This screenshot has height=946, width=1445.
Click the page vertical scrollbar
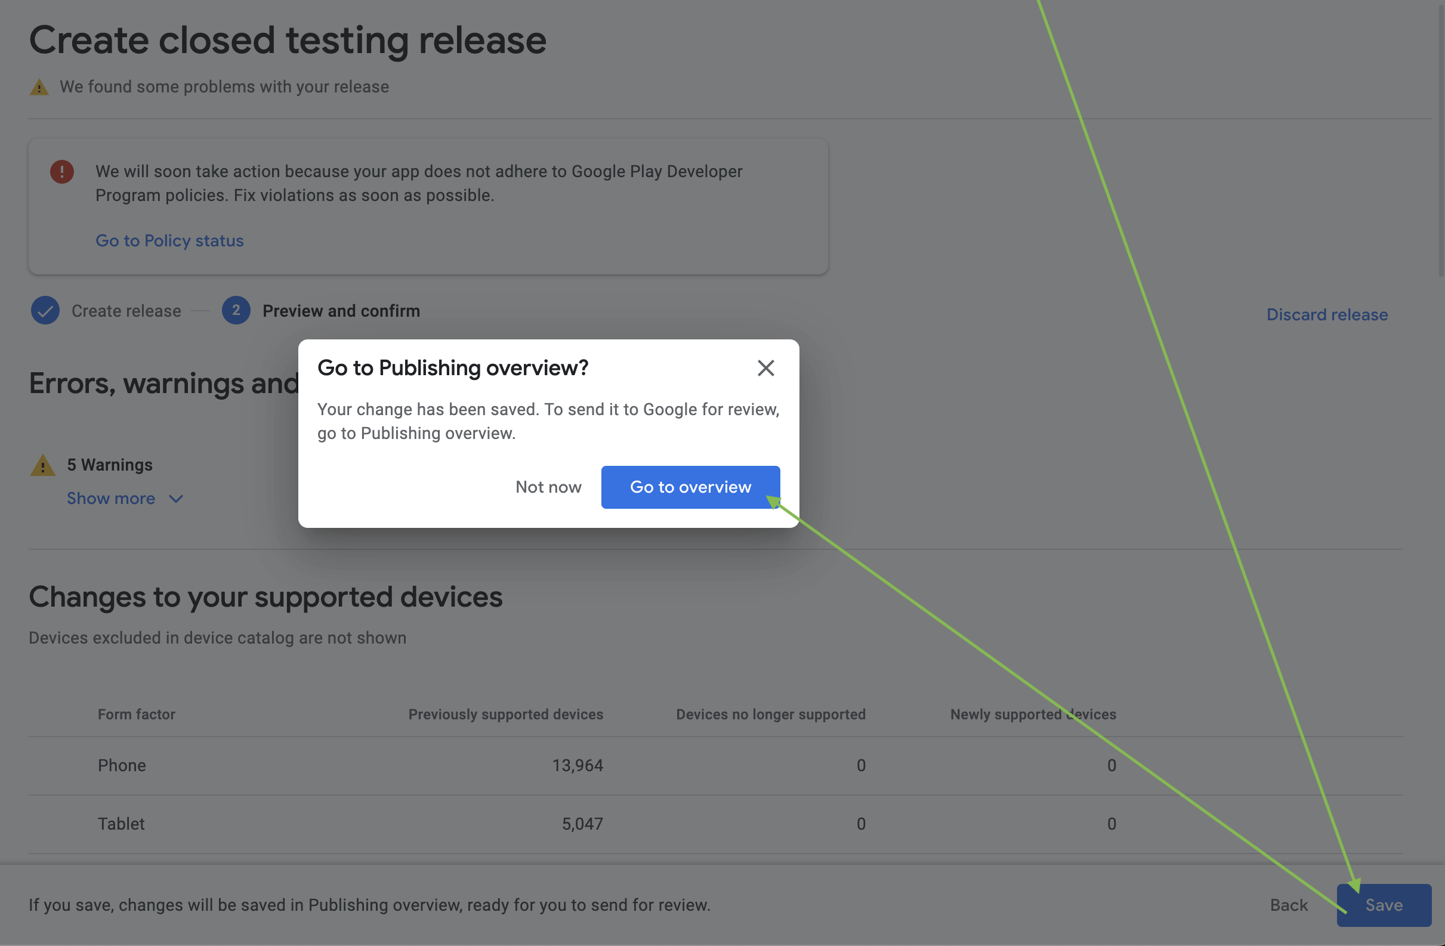[1440, 140]
